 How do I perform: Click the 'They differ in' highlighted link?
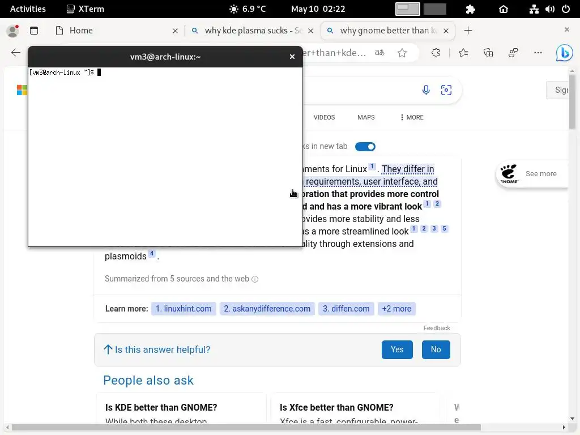pyautogui.click(x=408, y=169)
